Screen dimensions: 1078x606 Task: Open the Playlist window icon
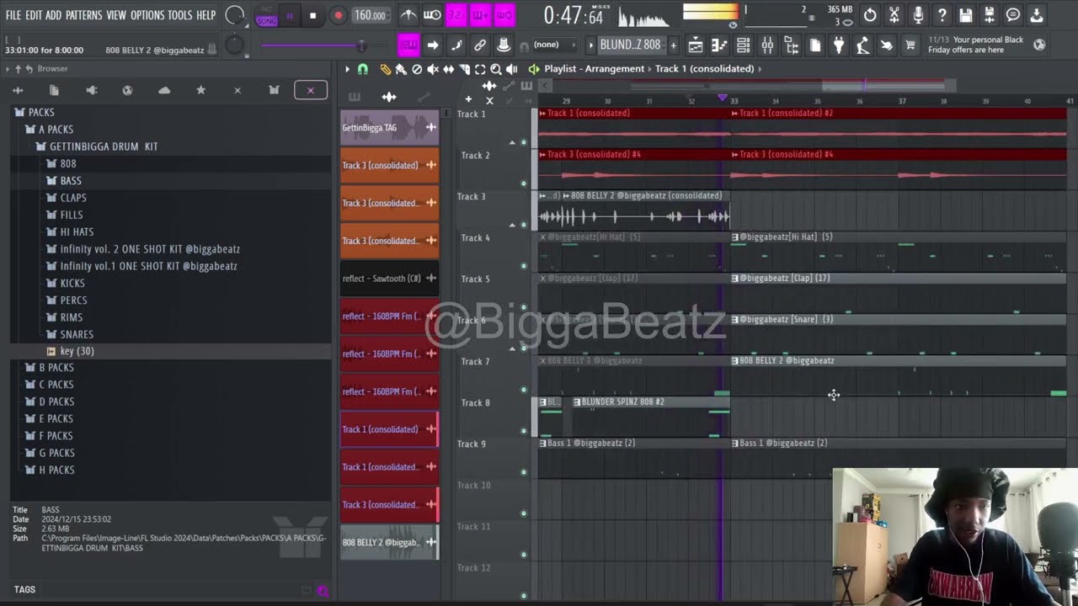pyautogui.click(x=696, y=45)
